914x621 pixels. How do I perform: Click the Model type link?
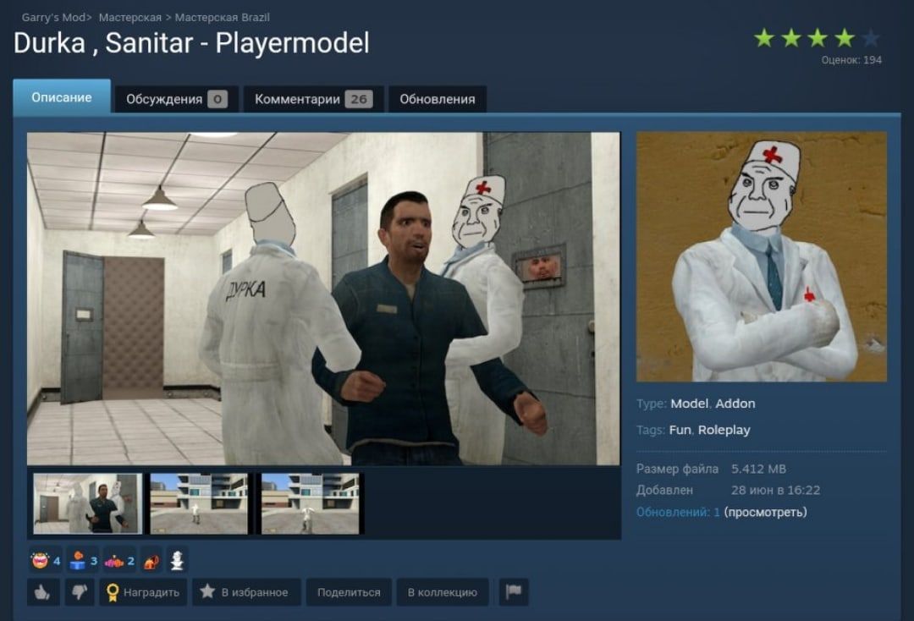689,403
